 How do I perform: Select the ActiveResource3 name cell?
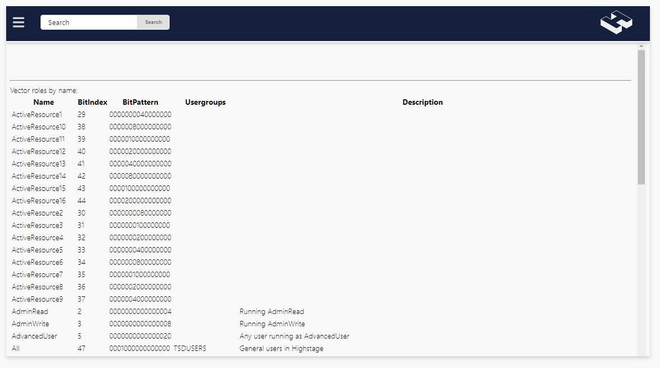tap(38, 225)
